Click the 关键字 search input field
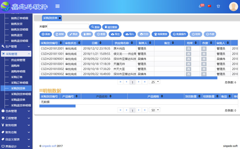 coord(68,27)
